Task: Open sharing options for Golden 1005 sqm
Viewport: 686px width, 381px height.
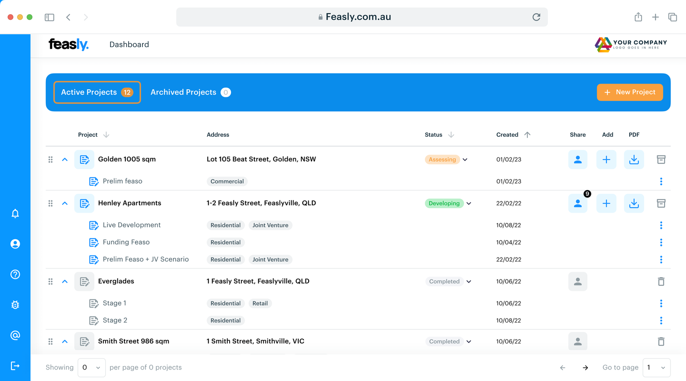Action: [578, 159]
